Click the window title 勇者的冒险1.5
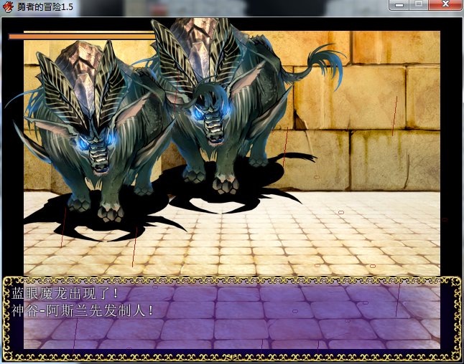The image size is (464, 364). 45,6
